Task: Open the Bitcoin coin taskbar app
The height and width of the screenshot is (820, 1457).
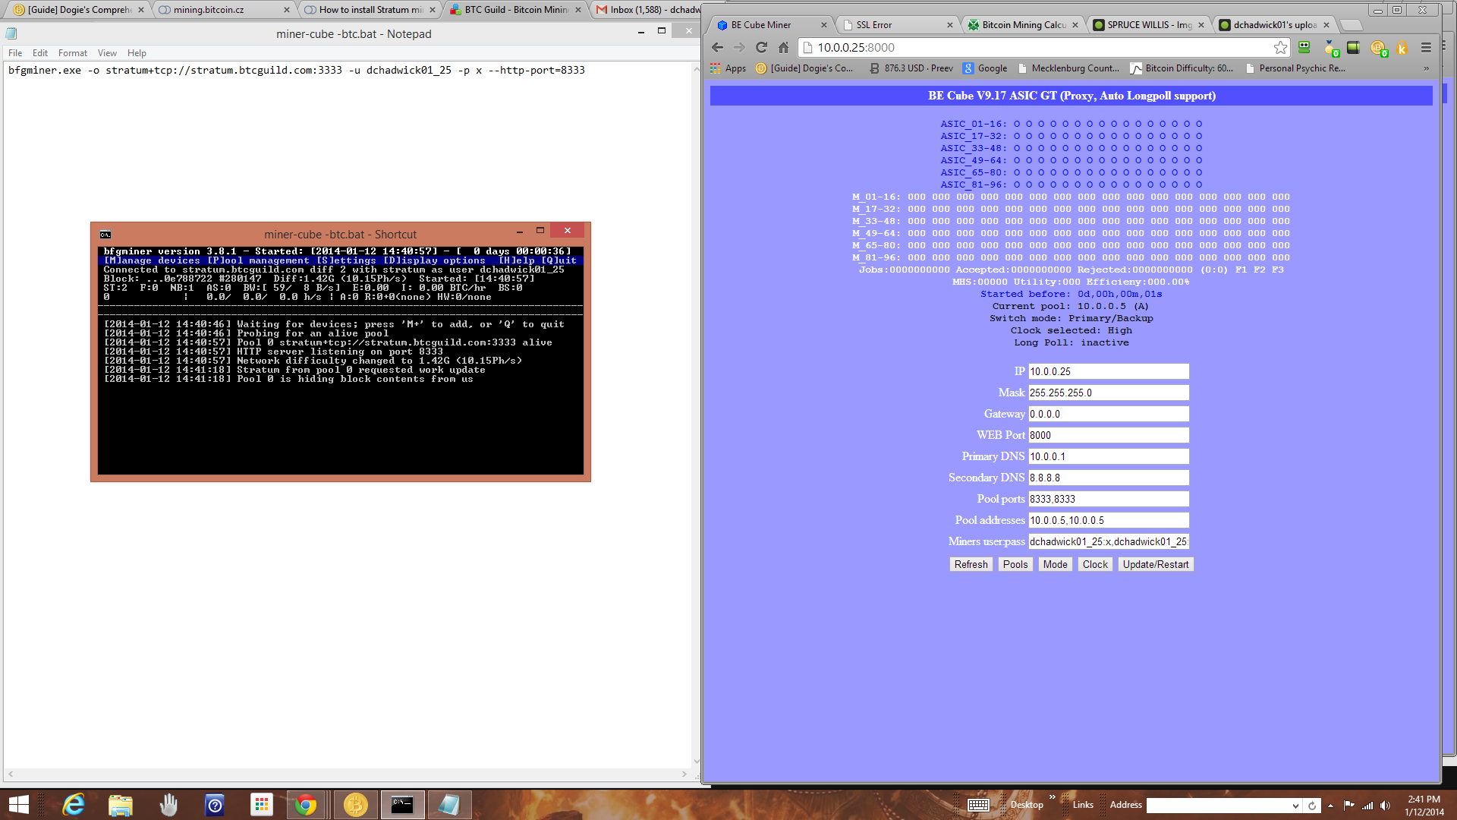Action: pyautogui.click(x=355, y=805)
